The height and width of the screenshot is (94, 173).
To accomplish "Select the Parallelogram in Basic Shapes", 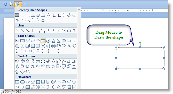I will pyautogui.click(x=28, y=41).
